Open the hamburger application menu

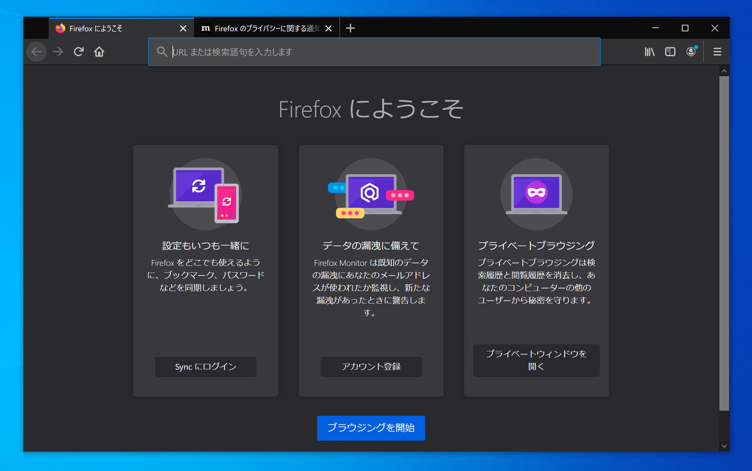[x=717, y=52]
